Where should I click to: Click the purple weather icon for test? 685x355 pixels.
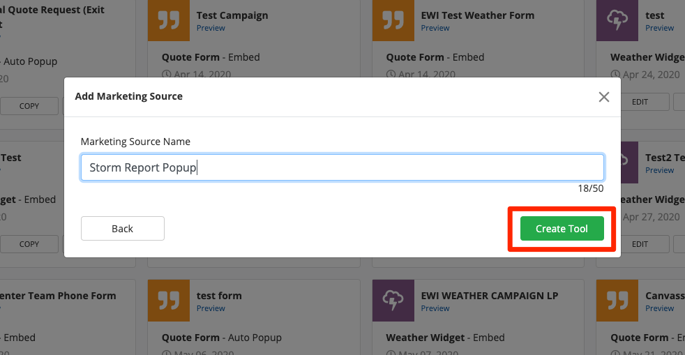click(x=617, y=21)
